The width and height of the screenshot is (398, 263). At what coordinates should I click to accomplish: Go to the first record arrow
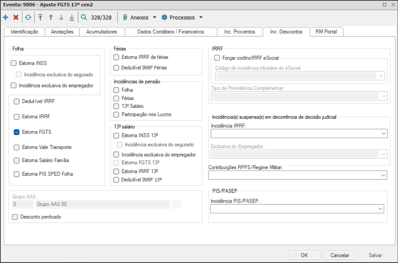click(x=40, y=17)
